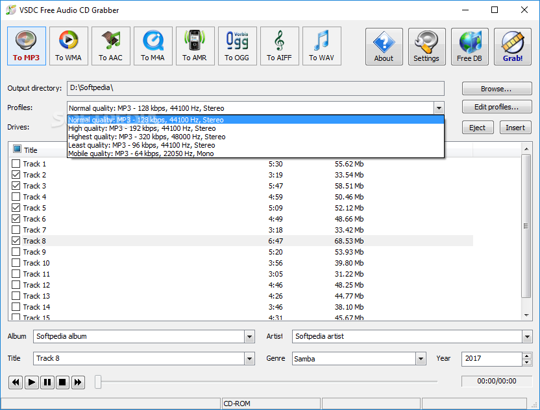Open the Settings panel
Viewport: 540px width, 410px height.
pyautogui.click(x=426, y=47)
